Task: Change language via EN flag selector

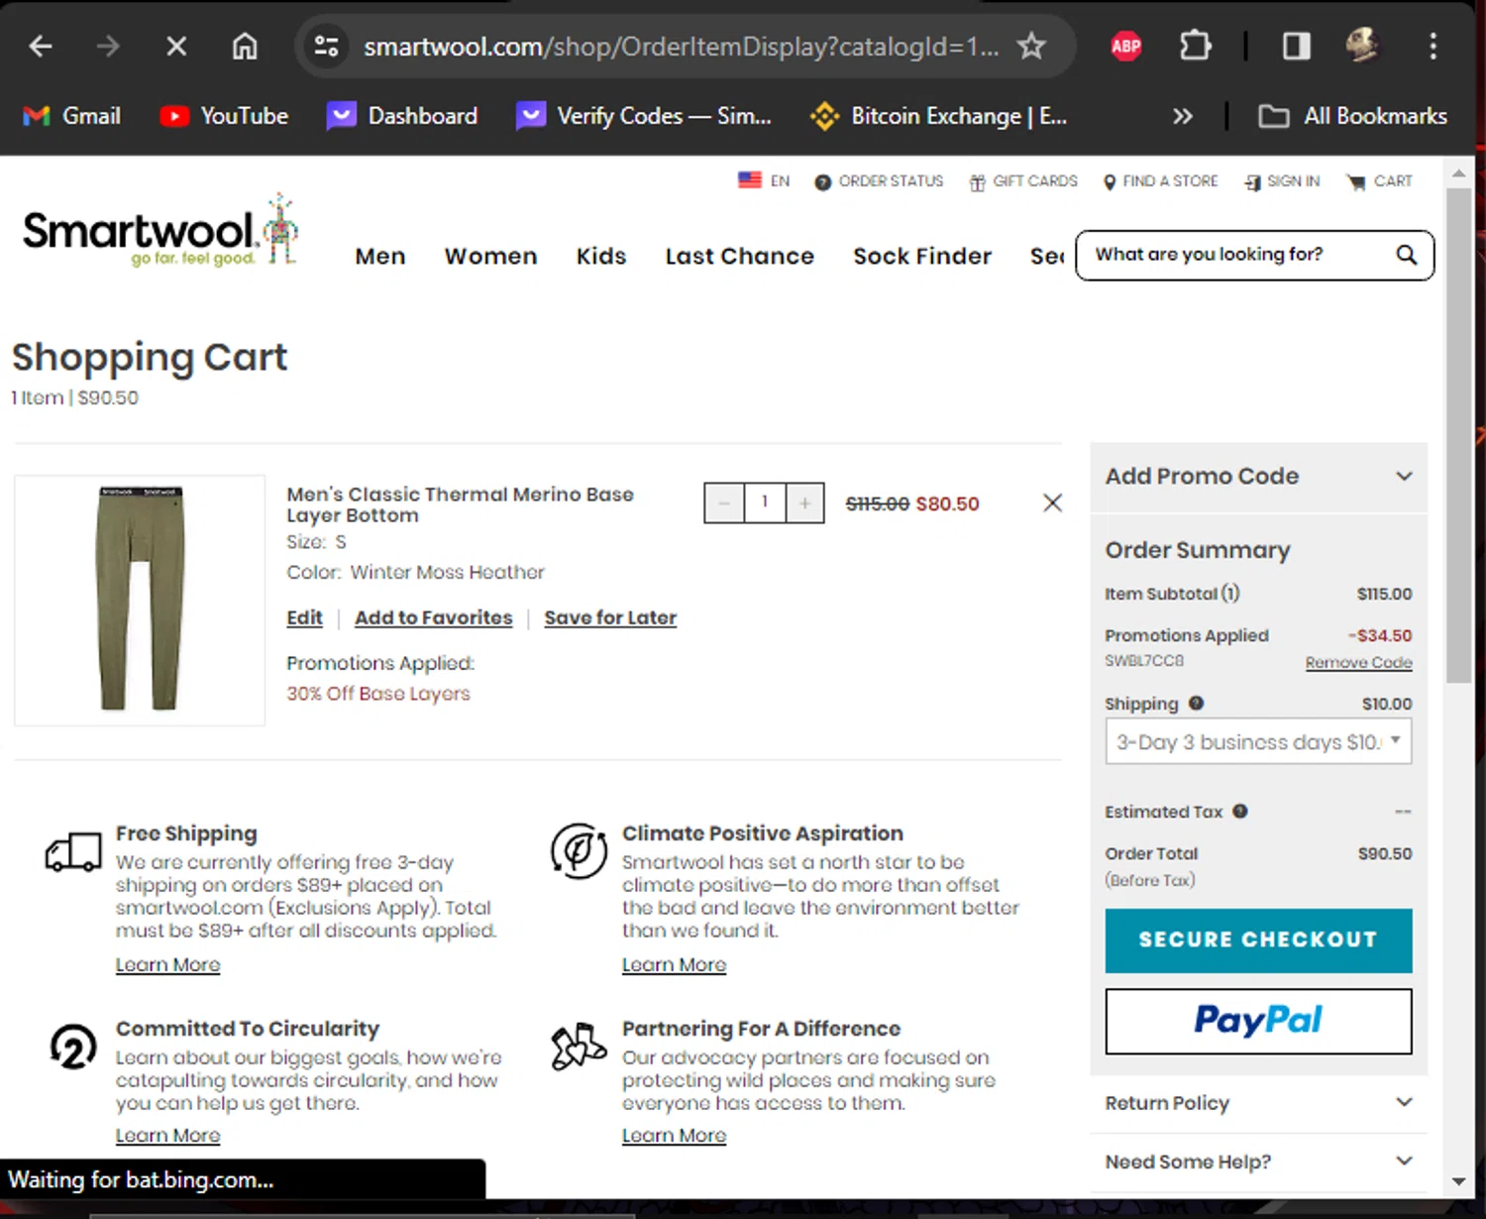Action: [x=764, y=180]
